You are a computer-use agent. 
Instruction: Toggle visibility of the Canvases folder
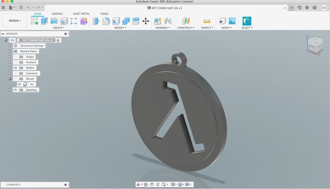click(16, 73)
